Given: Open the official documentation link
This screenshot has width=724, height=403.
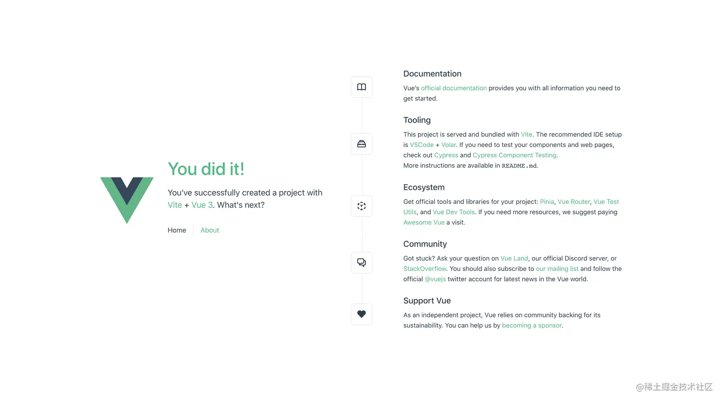Looking at the screenshot, I should (454, 88).
